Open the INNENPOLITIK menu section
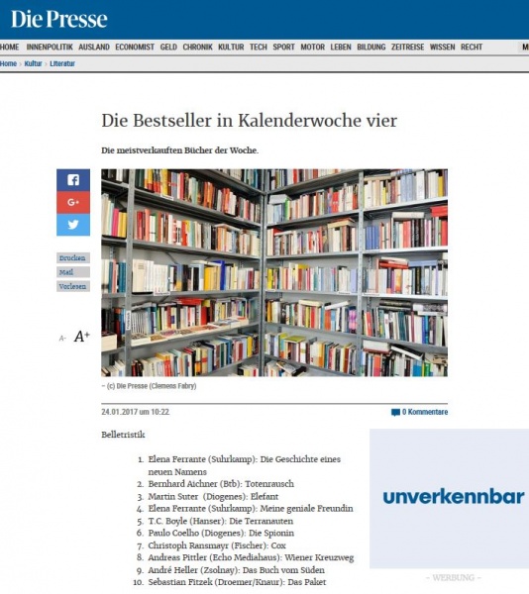This screenshot has width=529, height=594. (50, 47)
